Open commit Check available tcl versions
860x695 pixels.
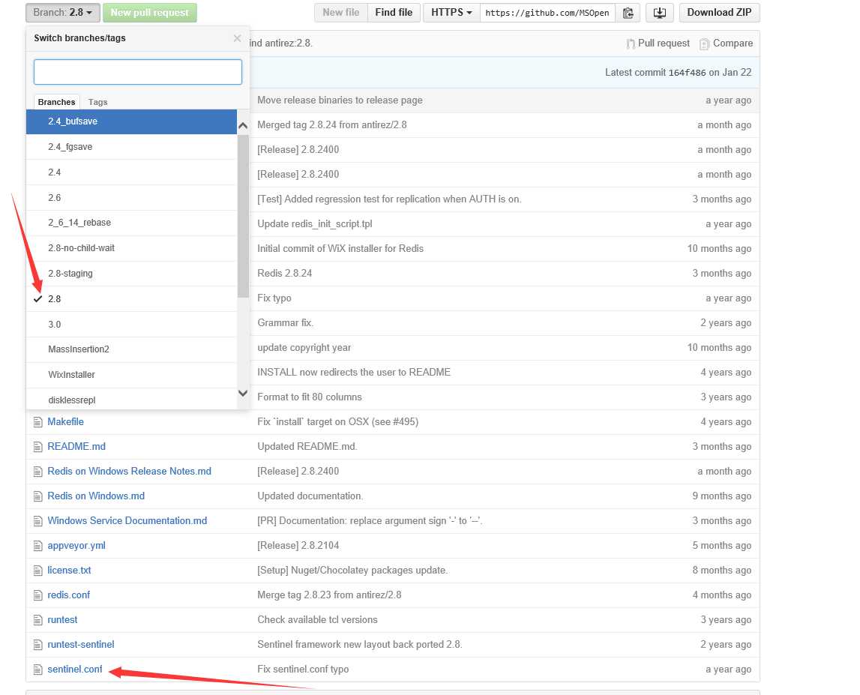pyautogui.click(x=317, y=620)
